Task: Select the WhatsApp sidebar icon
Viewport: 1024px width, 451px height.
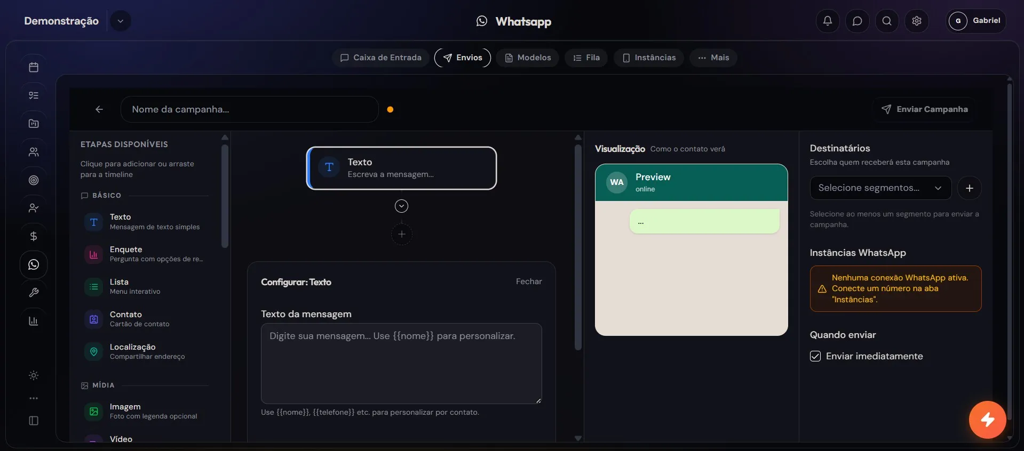Action: 34,264
